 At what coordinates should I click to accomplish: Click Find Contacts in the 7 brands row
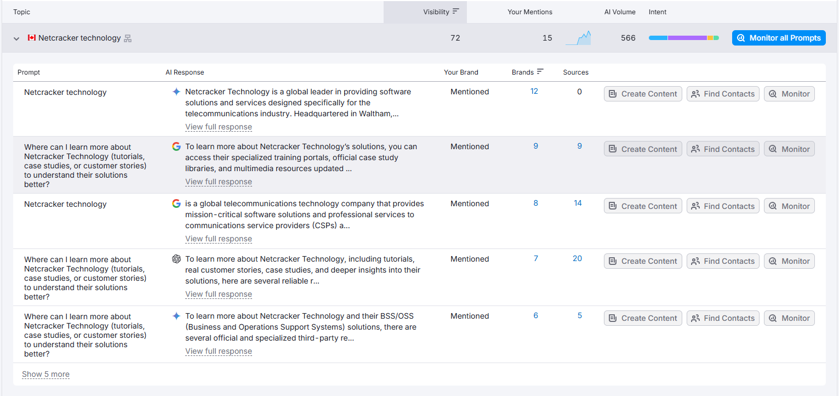point(723,261)
